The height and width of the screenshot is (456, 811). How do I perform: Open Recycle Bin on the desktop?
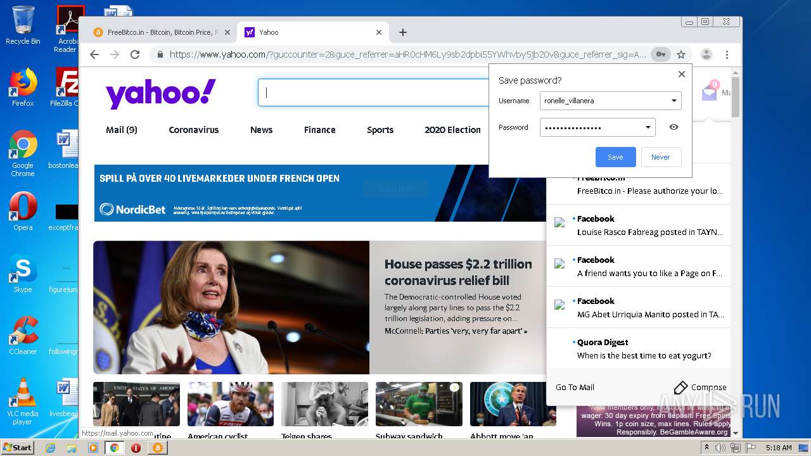click(23, 26)
